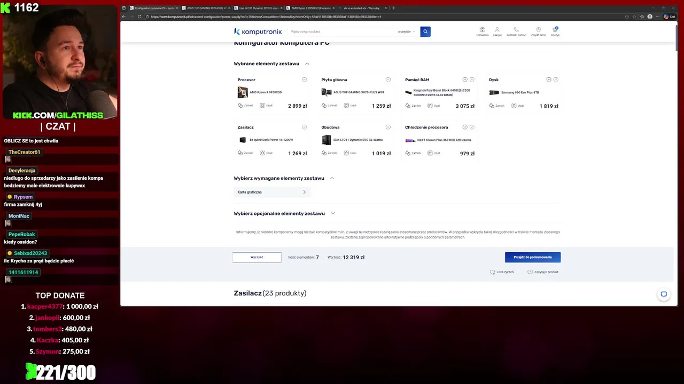Click Zamień under Płyta główna card
This screenshot has width=684, height=384.
click(330, 106)
